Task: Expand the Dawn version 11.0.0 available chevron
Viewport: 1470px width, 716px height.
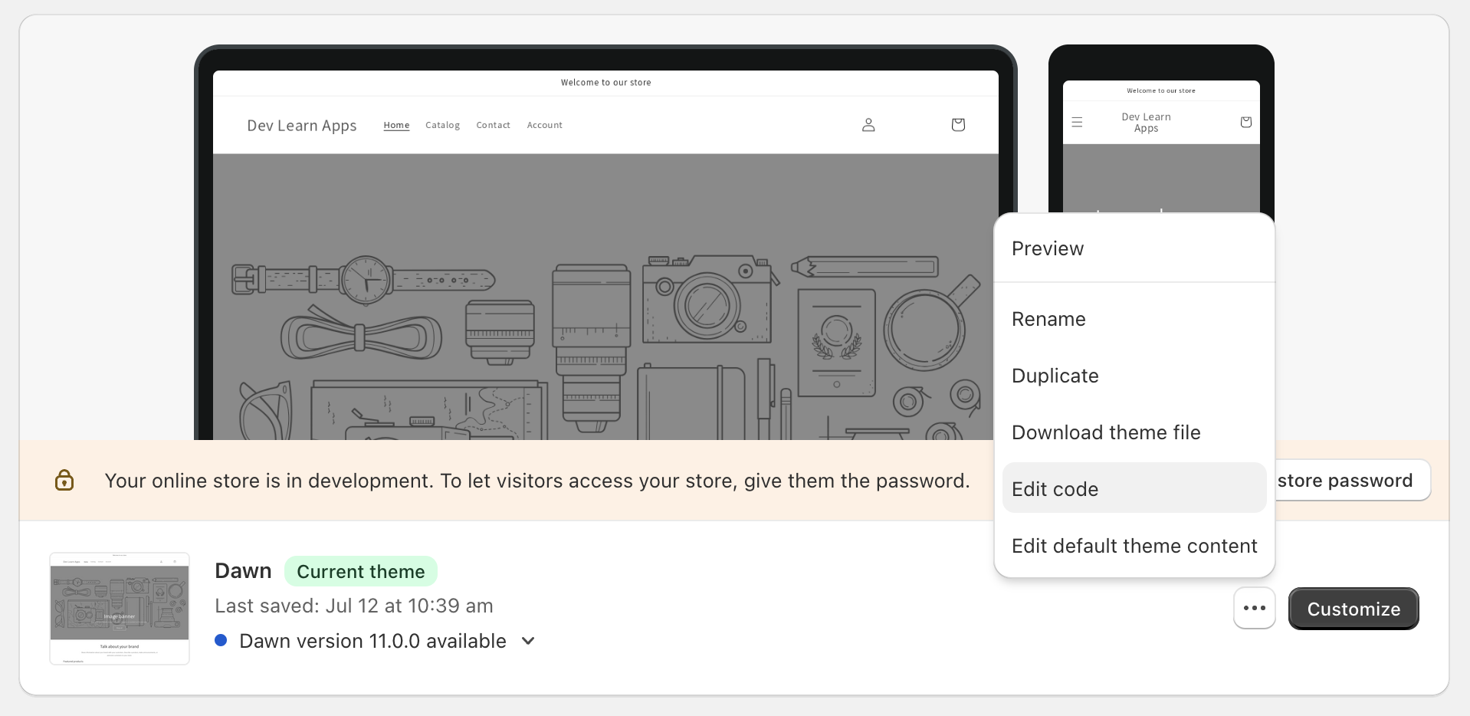Action: pyautogui.click(x=528, y=641)
